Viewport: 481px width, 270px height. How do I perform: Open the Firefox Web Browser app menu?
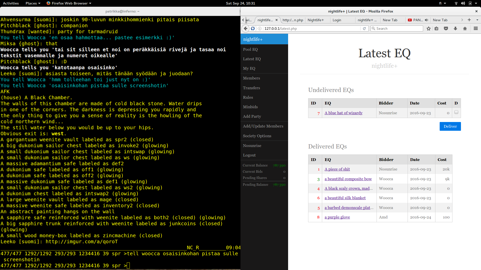[69, 3]
